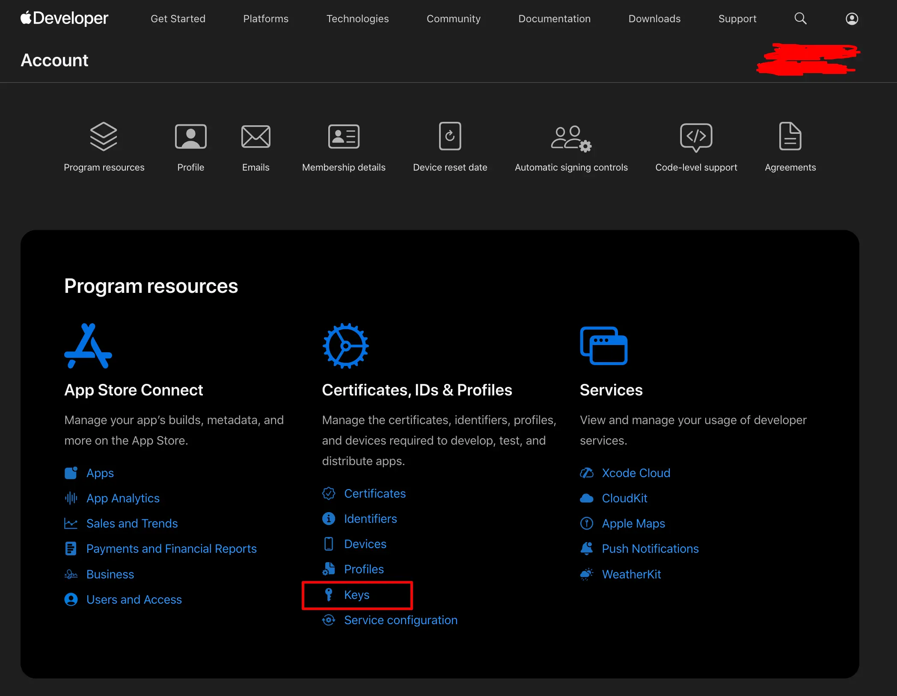Open the Program resources icon
The height and width of the screenshot is (696, 897).
(104, 136)
